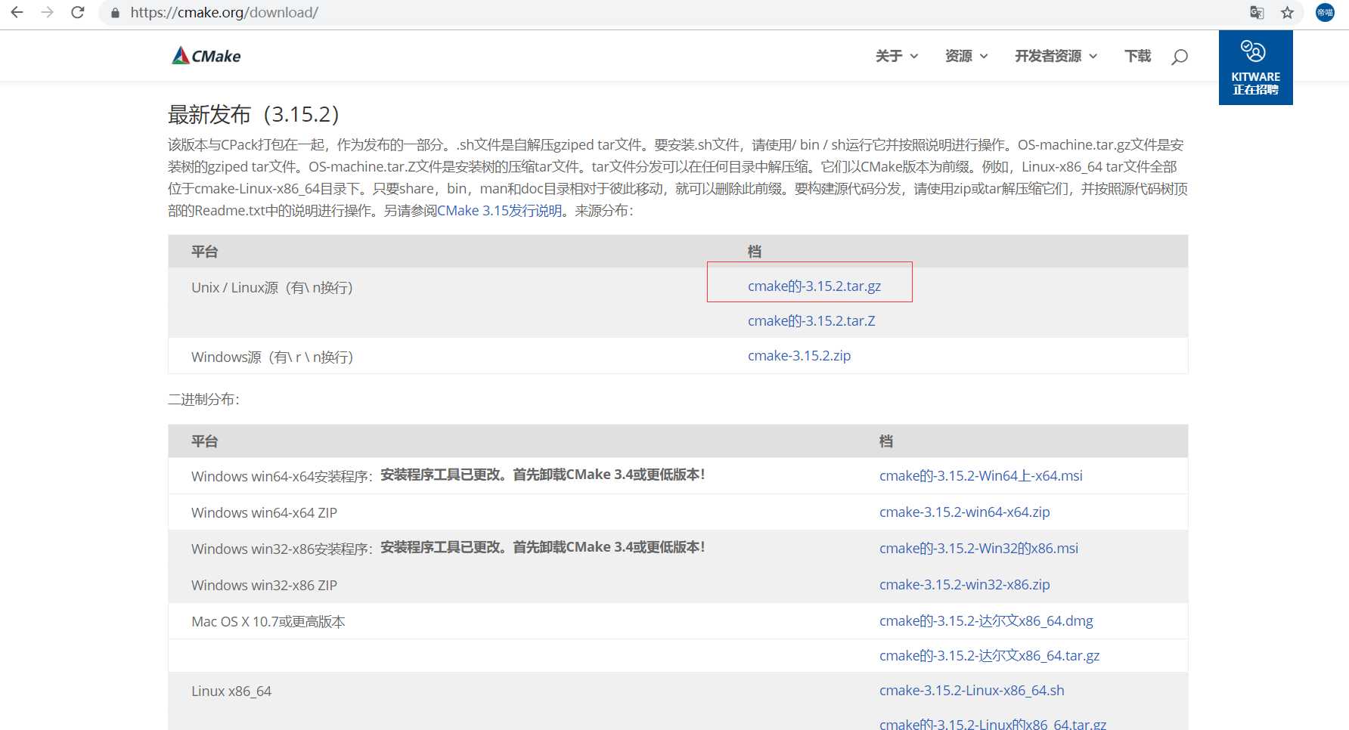Go back using the browser back arrow
Screen dimensions: 1349x730
[x=17, y=13]
